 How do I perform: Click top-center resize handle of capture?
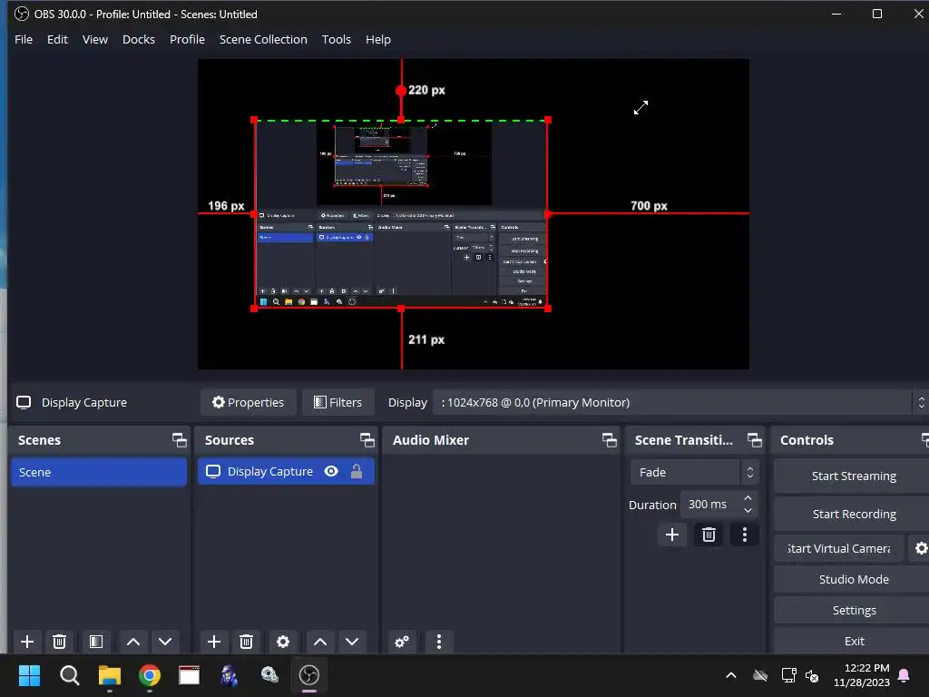(401, 121)
